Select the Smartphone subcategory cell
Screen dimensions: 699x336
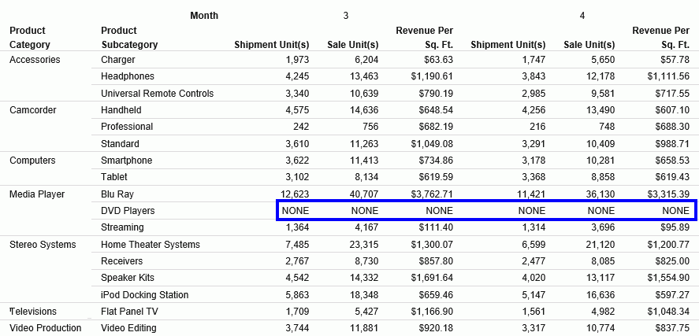click(125, 161)
